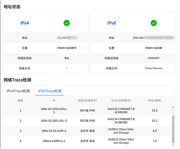The width and height of the screenshot is (180, 149).
Task: Click the 所属运营商 label in IPv4 card
Action: coord(24,58)
